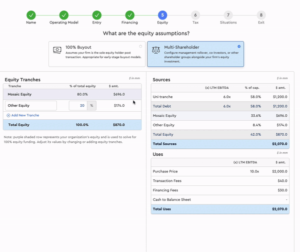This screenshot has width=300, height=252.
Task: Click the balance scale Multi-Shareholder icon
Action: pos(155,50)
